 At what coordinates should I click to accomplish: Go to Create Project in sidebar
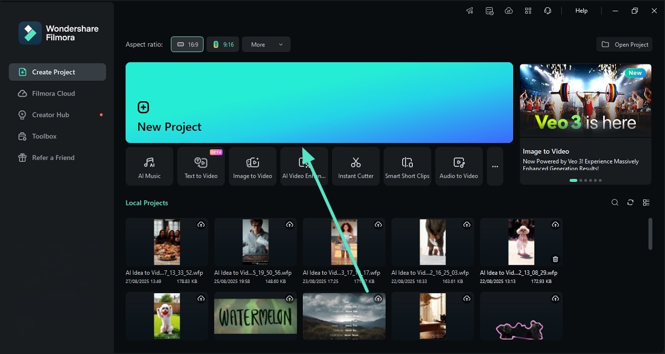pos(57,72)
